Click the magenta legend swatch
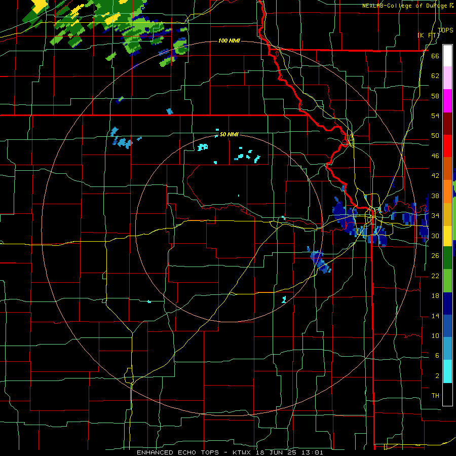Viewport: 456px width, 456px height. (447, 101)
